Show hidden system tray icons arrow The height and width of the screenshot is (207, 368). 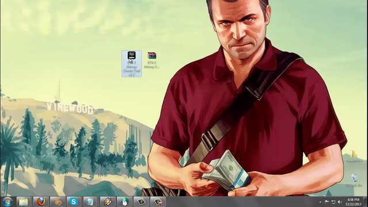(x=320, y=202)
